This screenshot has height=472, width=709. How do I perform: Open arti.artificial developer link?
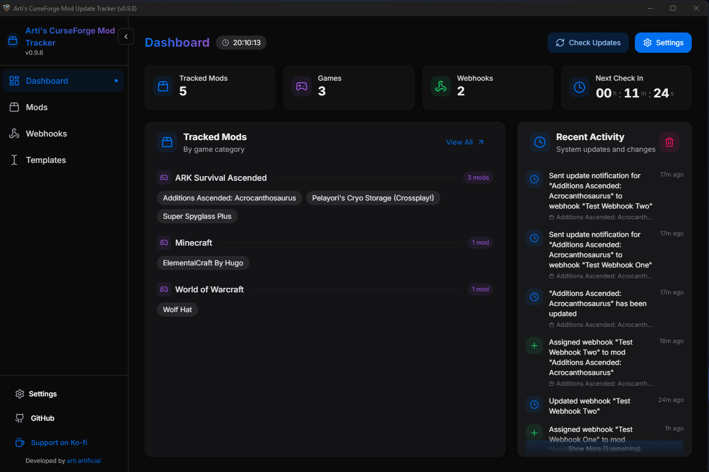[x=84, y=461]
